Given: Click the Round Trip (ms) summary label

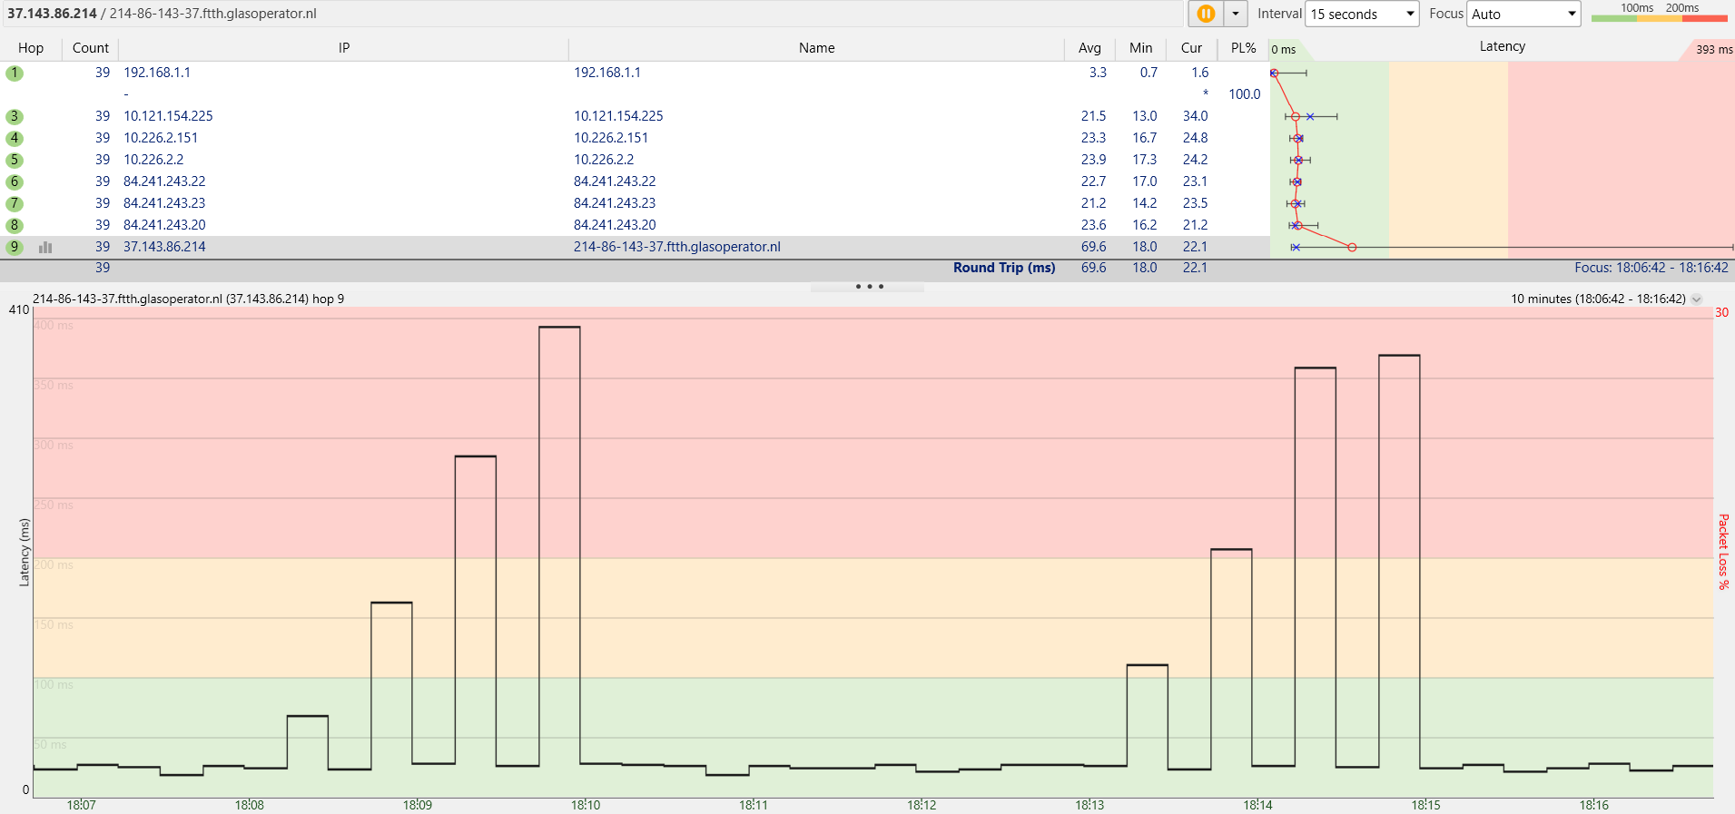Looking at the screenshot, I should click(x=1004, y=268).
